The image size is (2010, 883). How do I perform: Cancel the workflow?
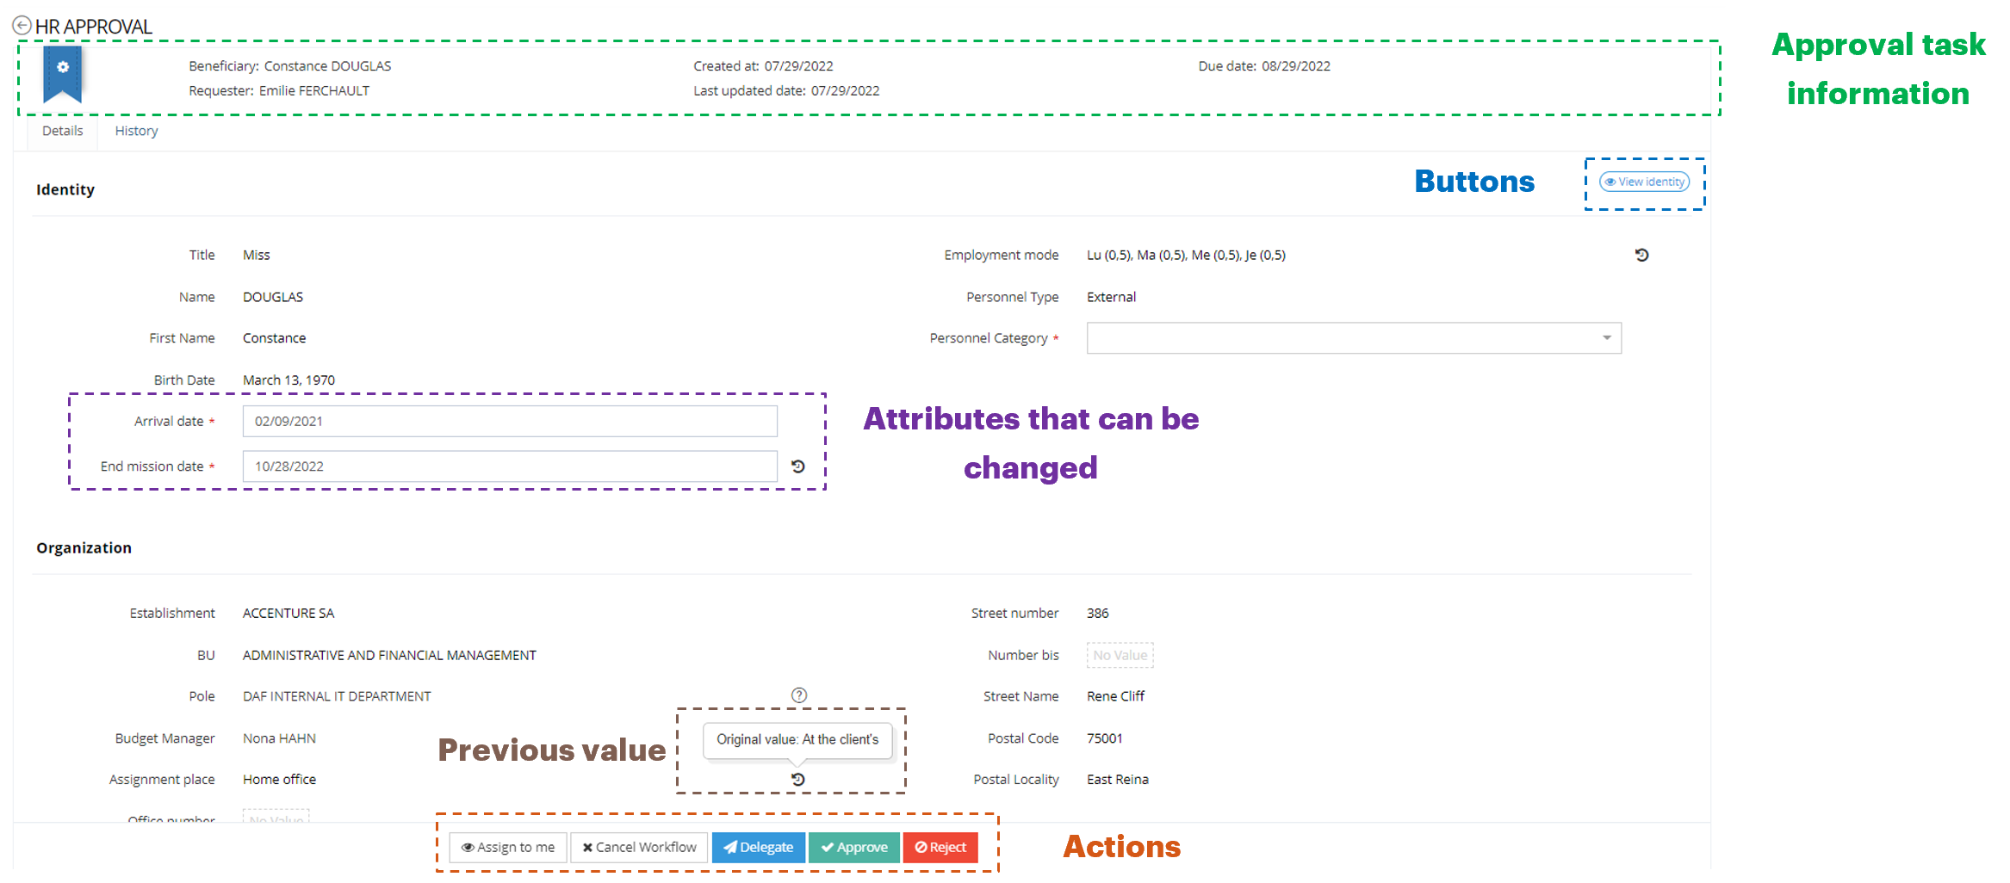point(639,848)
